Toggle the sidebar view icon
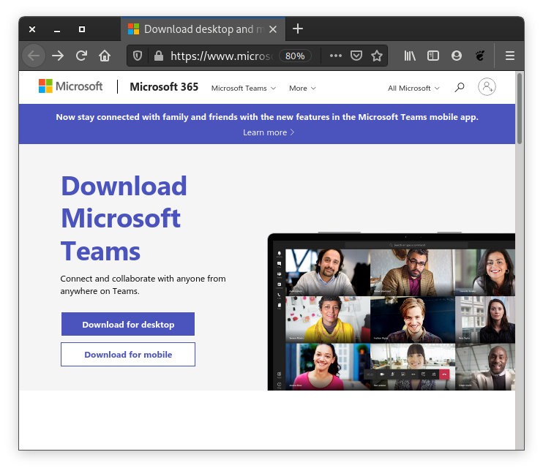Screen dimensions: 543x471 coord(433,56)
